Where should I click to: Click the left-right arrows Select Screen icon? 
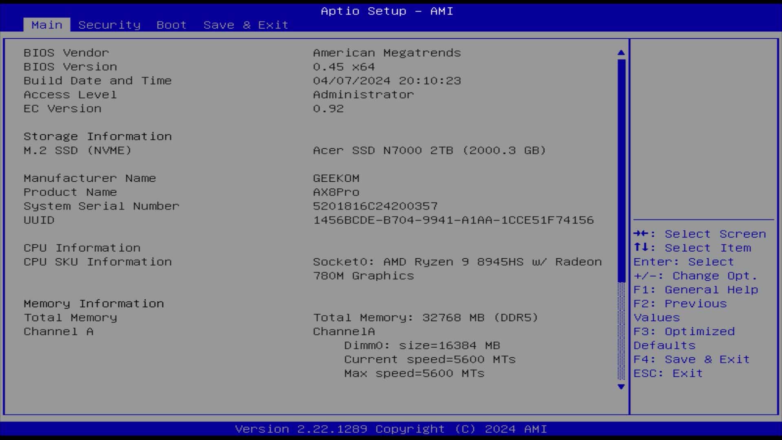tap(641, 234)
